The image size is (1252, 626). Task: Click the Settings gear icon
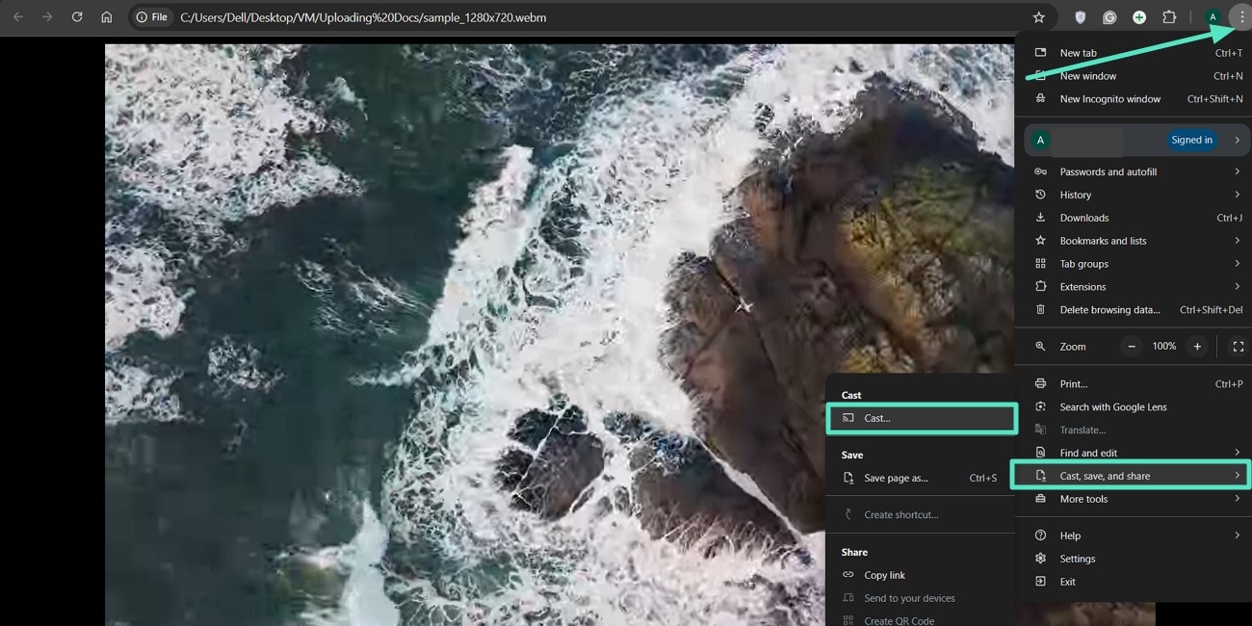1040,559
